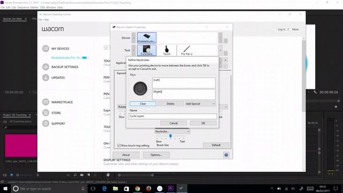Screen dimensions: 343x193
Task: Open the Updates section
Action: pyautogui.click(x=54, y=77)
